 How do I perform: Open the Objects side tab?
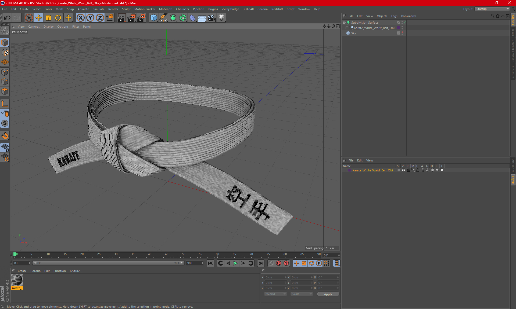pos(513,20)
